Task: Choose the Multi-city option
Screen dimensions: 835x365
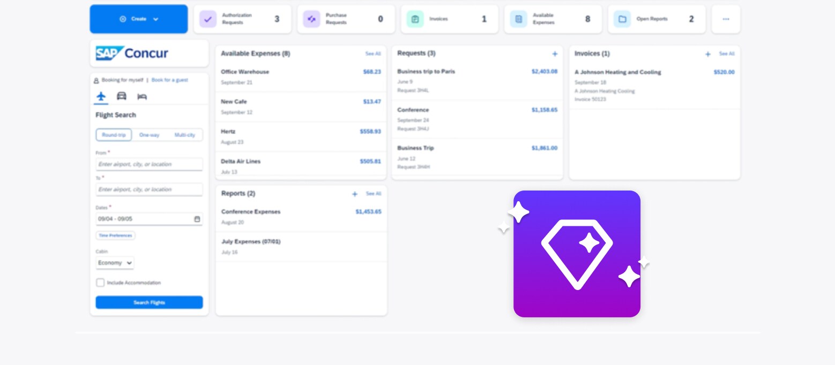Action: (185, 135)
